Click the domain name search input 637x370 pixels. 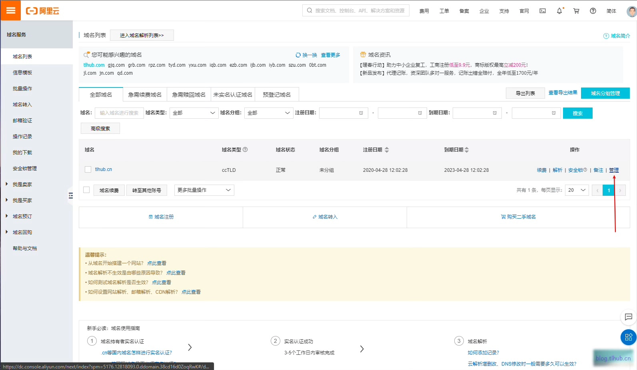pyautogui.click(x=119, y=113)
